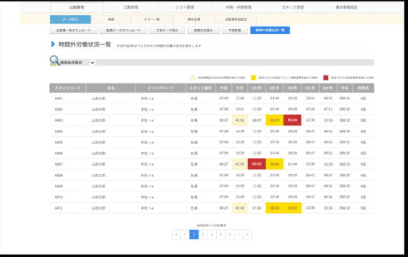Click staff code A008
Screen dimensions: 408x257
(58, 175)
